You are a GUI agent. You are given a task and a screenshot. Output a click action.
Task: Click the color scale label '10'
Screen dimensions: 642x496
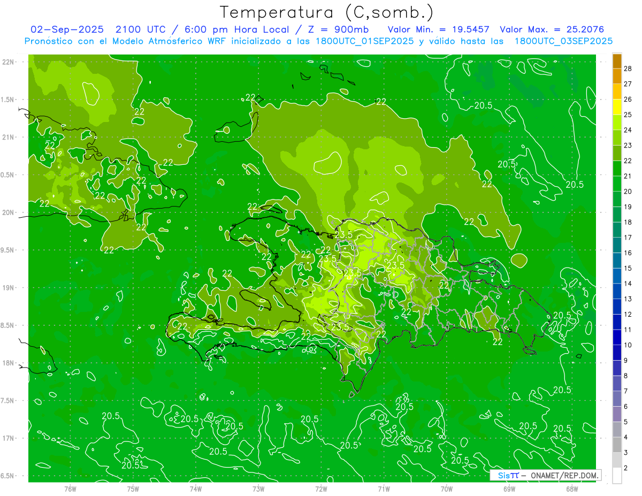point(629,345)
